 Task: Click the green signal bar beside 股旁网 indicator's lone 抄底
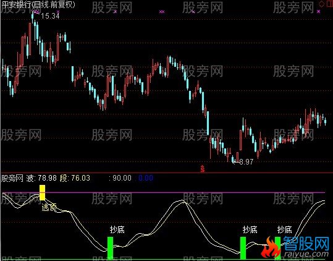(x=110, y=248)
